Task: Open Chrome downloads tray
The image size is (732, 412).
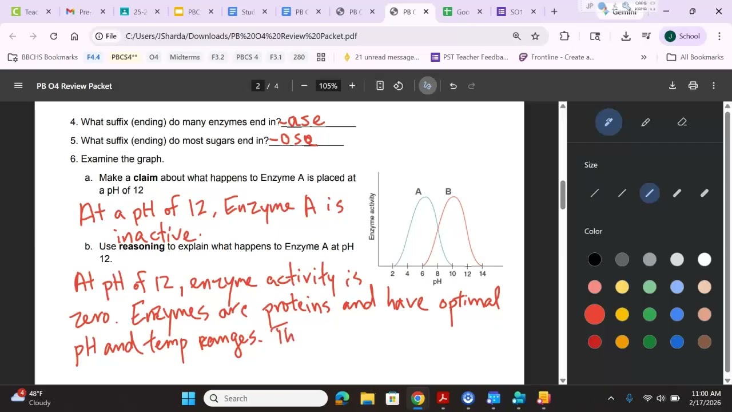Action: tap(626, 36)
